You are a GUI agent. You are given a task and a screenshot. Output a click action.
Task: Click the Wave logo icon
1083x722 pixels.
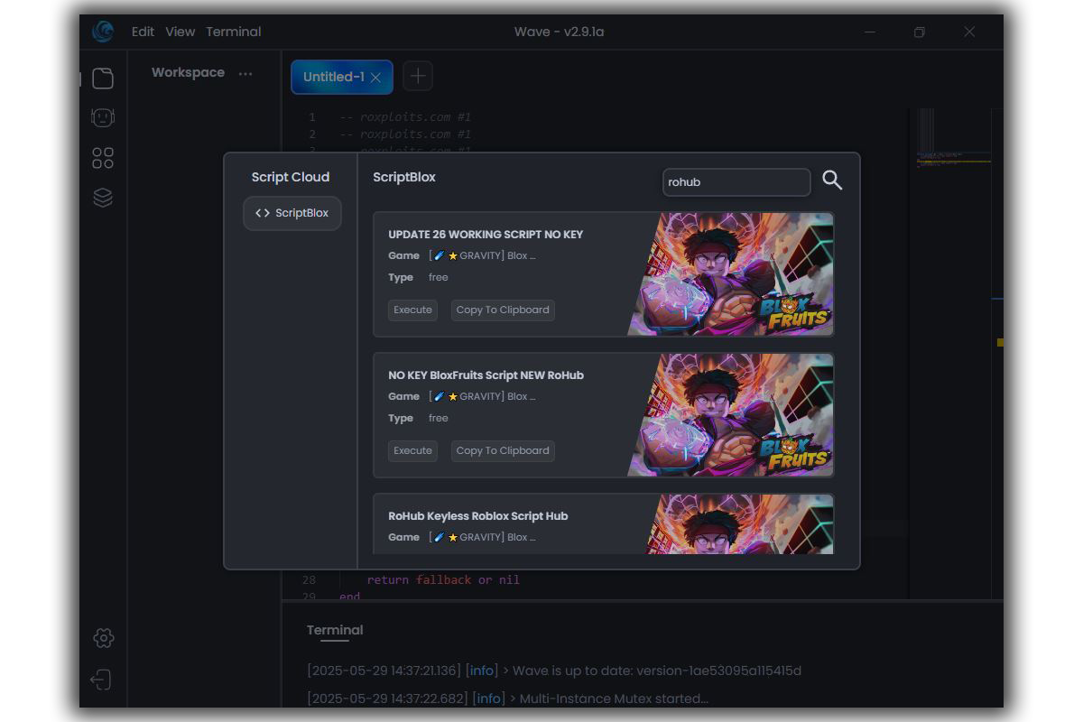(103, 32)
